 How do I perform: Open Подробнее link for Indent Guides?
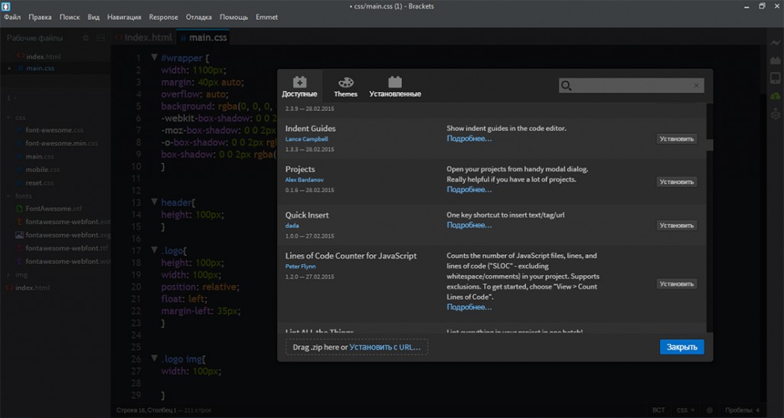[469, 139]
